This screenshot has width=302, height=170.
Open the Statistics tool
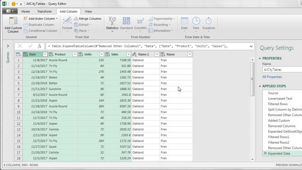point(112,24)
